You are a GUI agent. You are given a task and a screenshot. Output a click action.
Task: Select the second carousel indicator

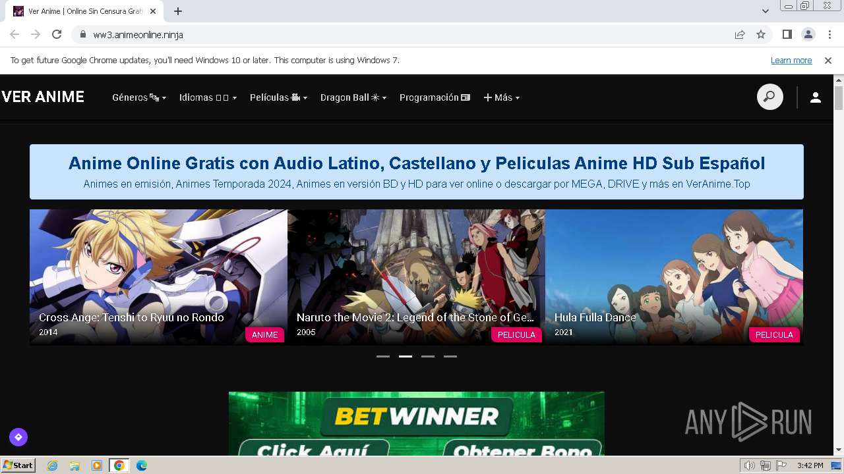[x=406, y=356]
